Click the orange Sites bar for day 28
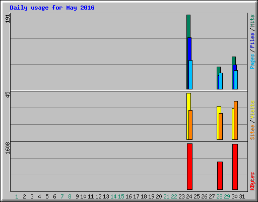The image size is (258, 202). tap(221, 126)
